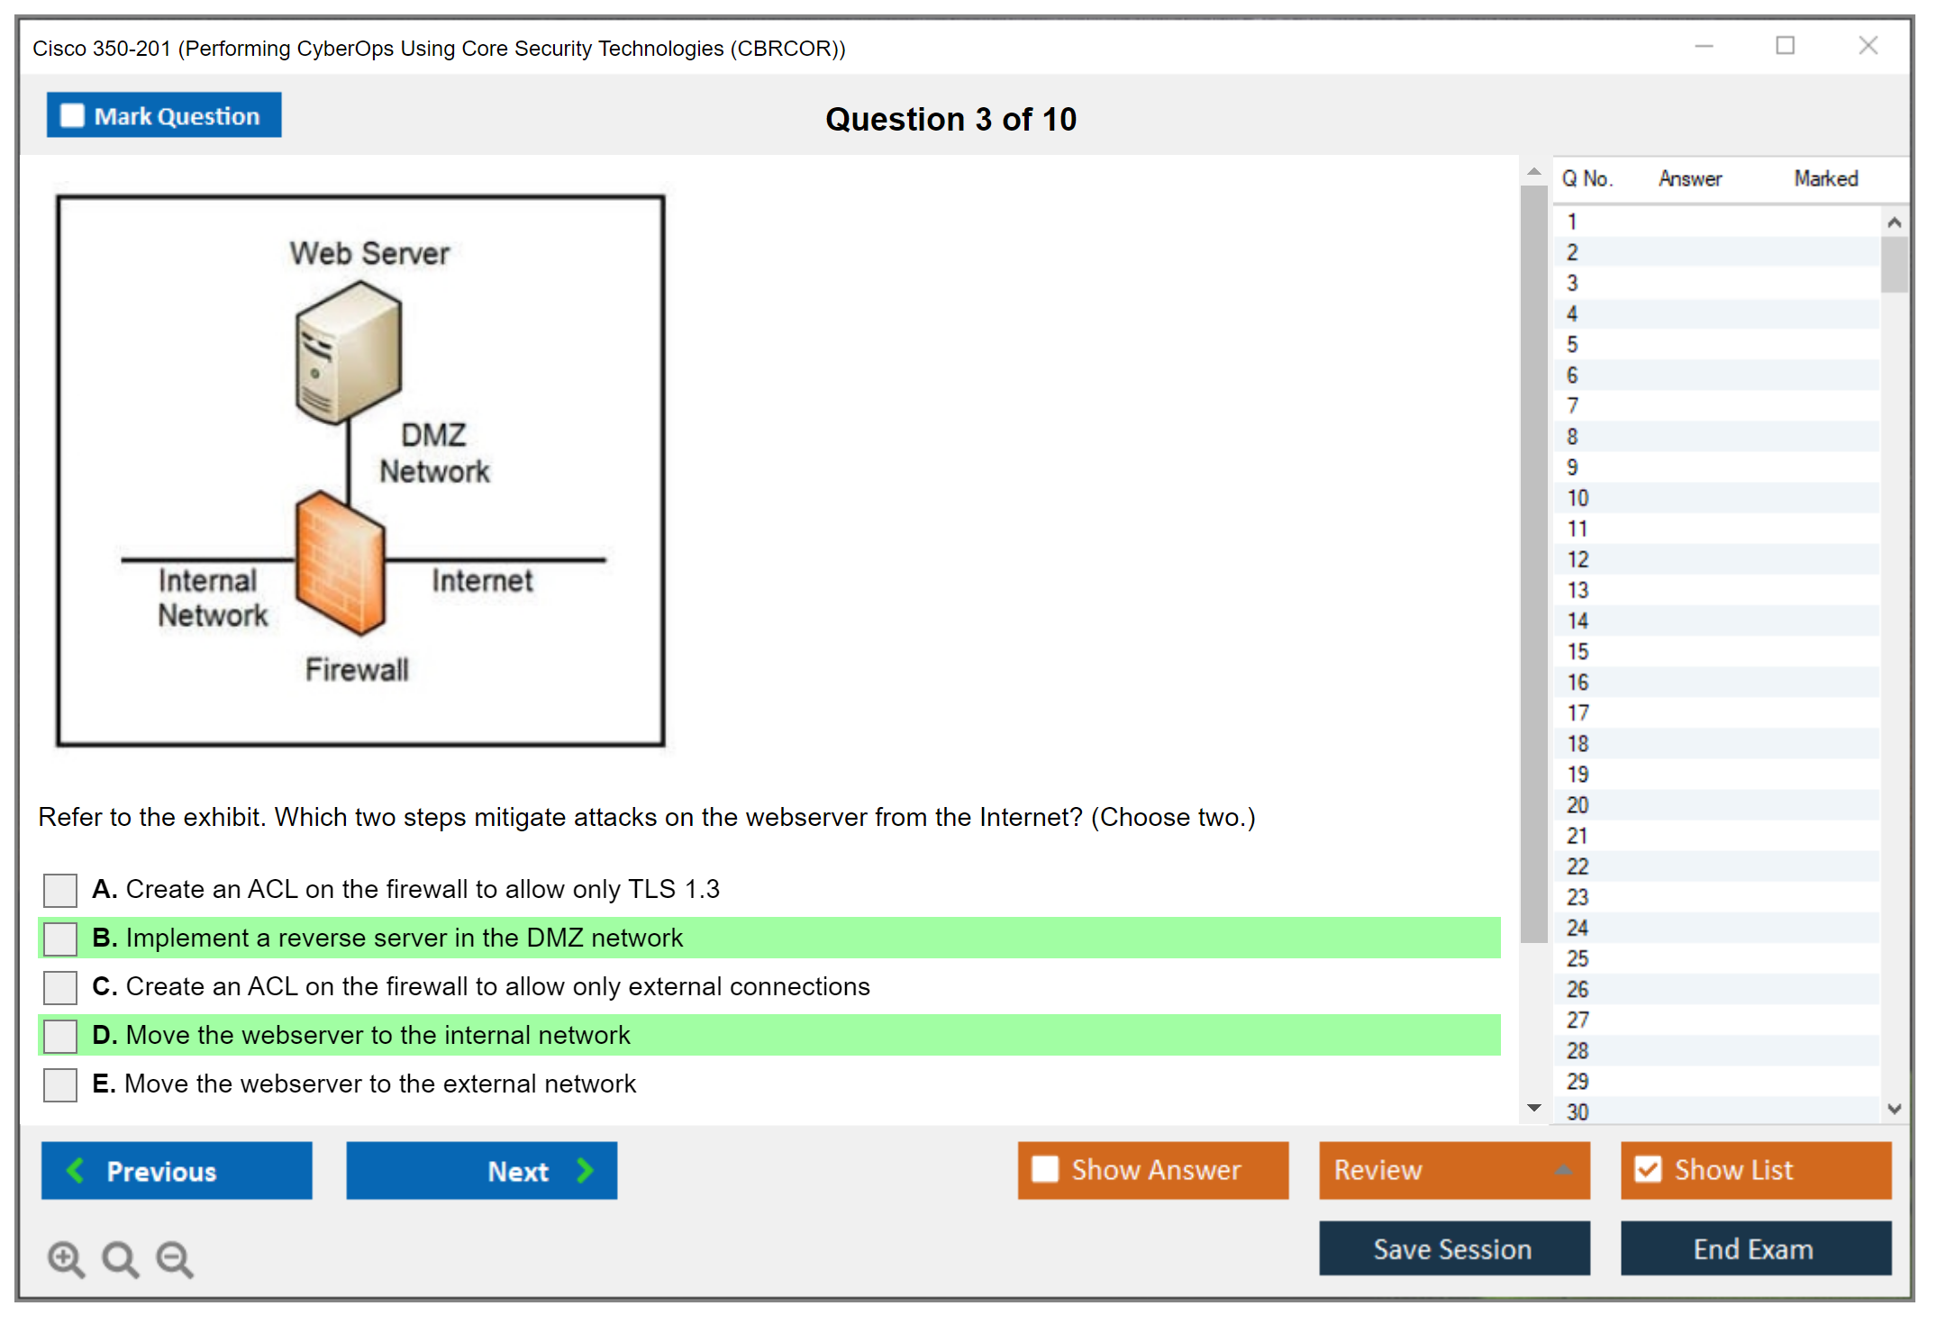Viewport: 1937px width, 1324px height.
Task: Click the web server exhibit image
Action: coord(360,470)
